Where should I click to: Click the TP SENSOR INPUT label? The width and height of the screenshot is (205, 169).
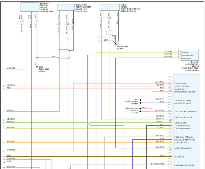click(182, 128)
